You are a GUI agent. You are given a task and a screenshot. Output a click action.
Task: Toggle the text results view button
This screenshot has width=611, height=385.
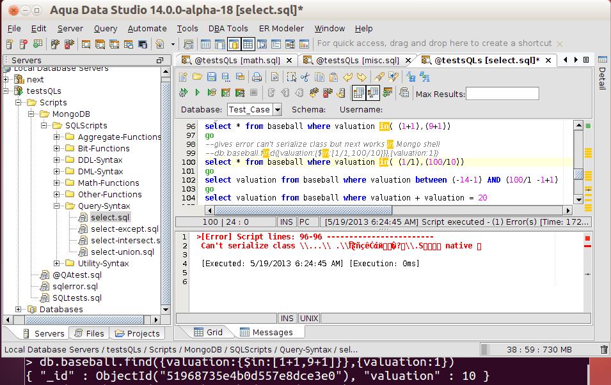click(x=373, y=93)
